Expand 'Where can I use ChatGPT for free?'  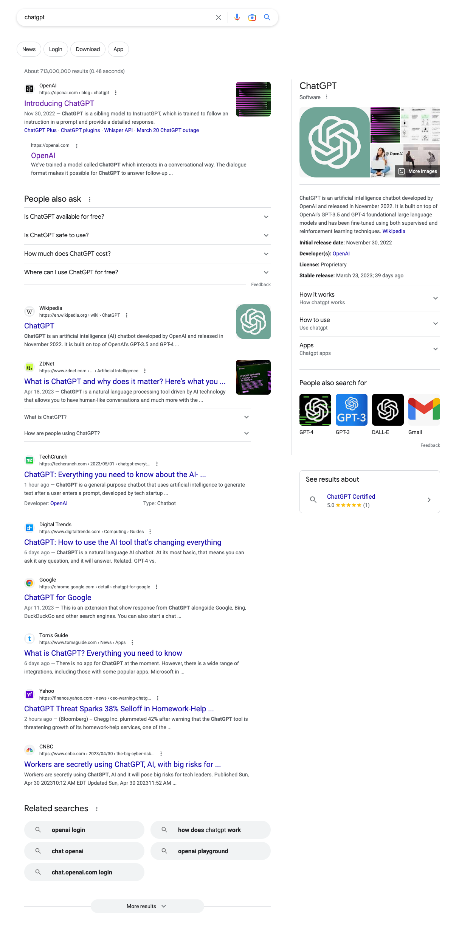tap(147, 272)
